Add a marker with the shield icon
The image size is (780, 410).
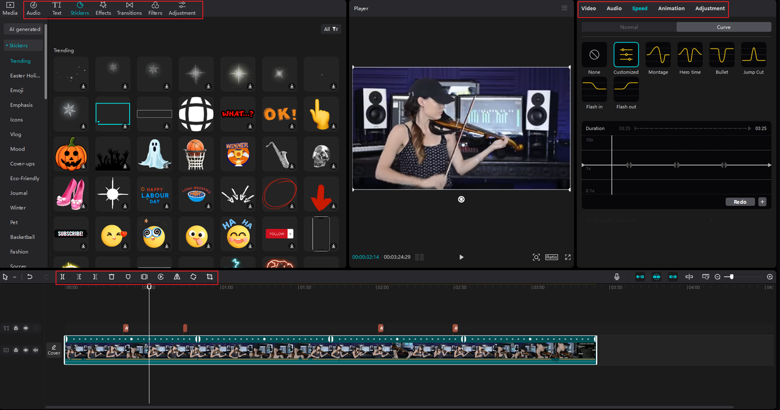(128, 277)
